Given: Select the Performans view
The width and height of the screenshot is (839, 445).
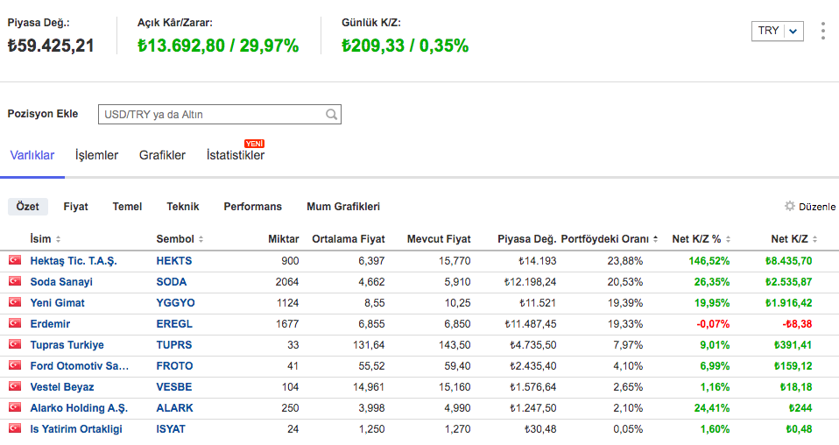Looking at the screenshot, I should [252, 207].
